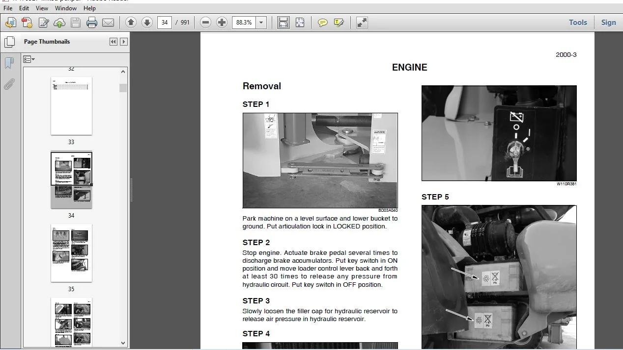623x350 pixels.
Task: Collapse the thumbnails panel with double-arrow button
Action: [x=113, y=42]
